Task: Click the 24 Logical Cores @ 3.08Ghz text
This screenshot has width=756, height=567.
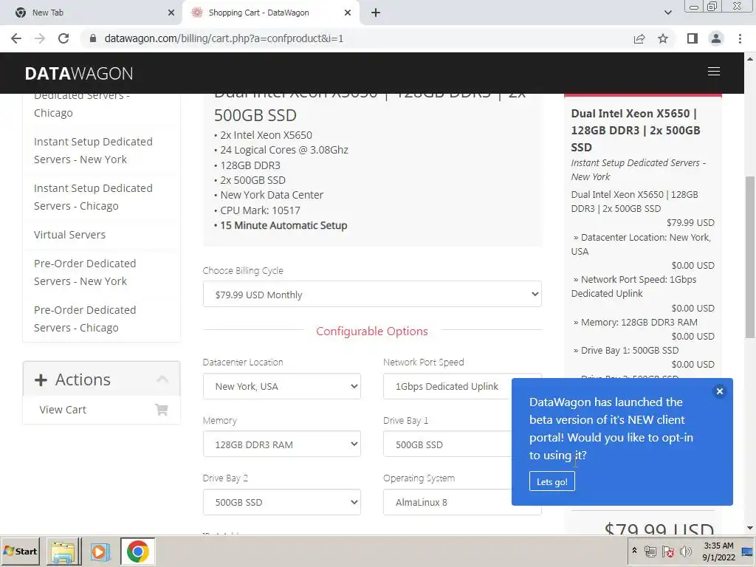Action: click(x=284, y=151)
